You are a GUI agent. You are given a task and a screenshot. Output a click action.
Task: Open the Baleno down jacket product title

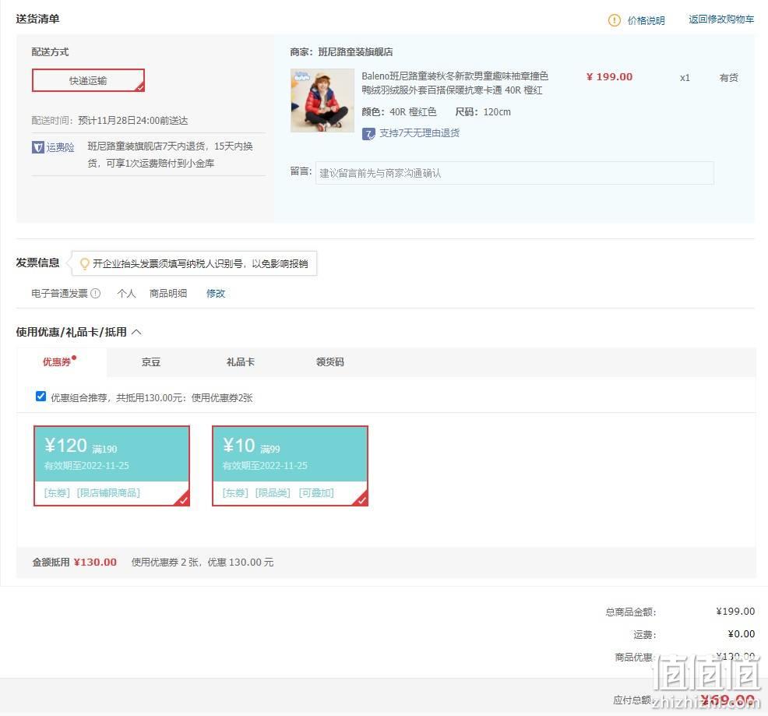coord(455,83)
